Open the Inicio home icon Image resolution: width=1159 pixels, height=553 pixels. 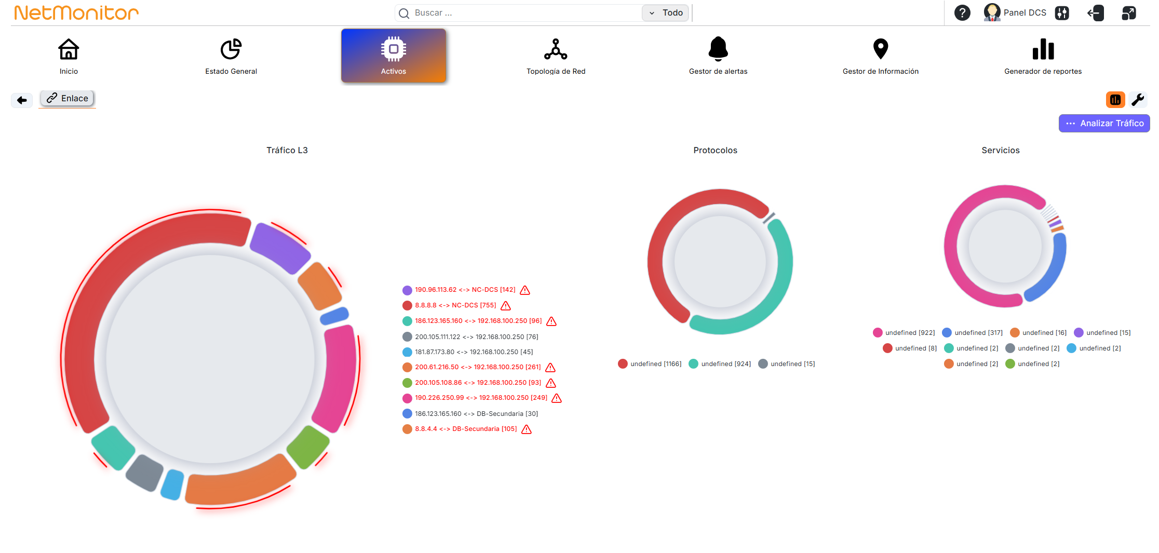pyautogui.click(x=69, y=49)
